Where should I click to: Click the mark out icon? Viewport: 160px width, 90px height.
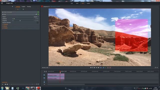pyautogui.click(x=103, y=67)
